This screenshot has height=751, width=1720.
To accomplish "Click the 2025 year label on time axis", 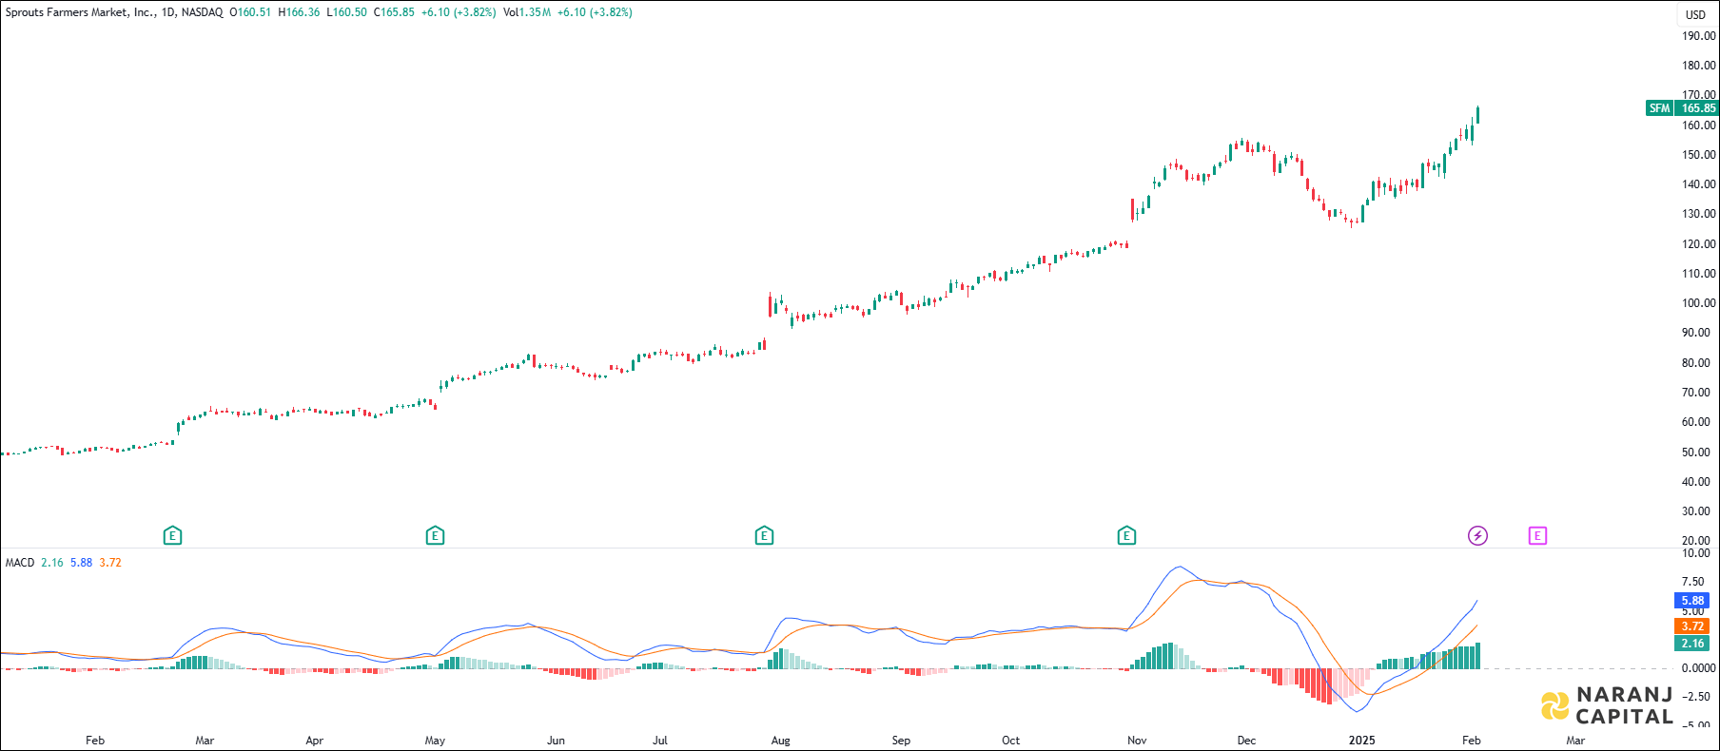I will pyautogui.click(x=1361, y=741).
